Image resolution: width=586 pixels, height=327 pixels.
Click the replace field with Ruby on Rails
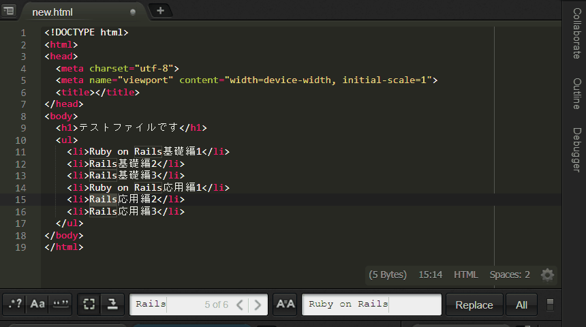coord(371,305)
